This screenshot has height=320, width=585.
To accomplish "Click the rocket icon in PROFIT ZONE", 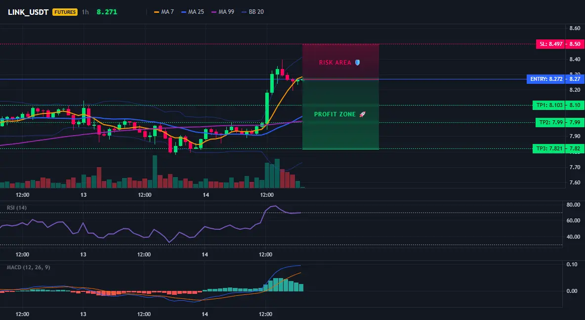I will 362,114.
